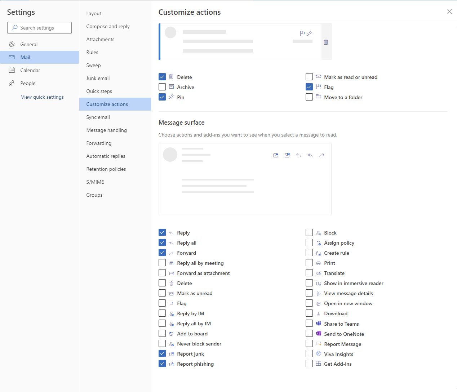Enable the Archive checkbox
The width and height of the screenshot is (457, 392).
[x=162, y=86]
